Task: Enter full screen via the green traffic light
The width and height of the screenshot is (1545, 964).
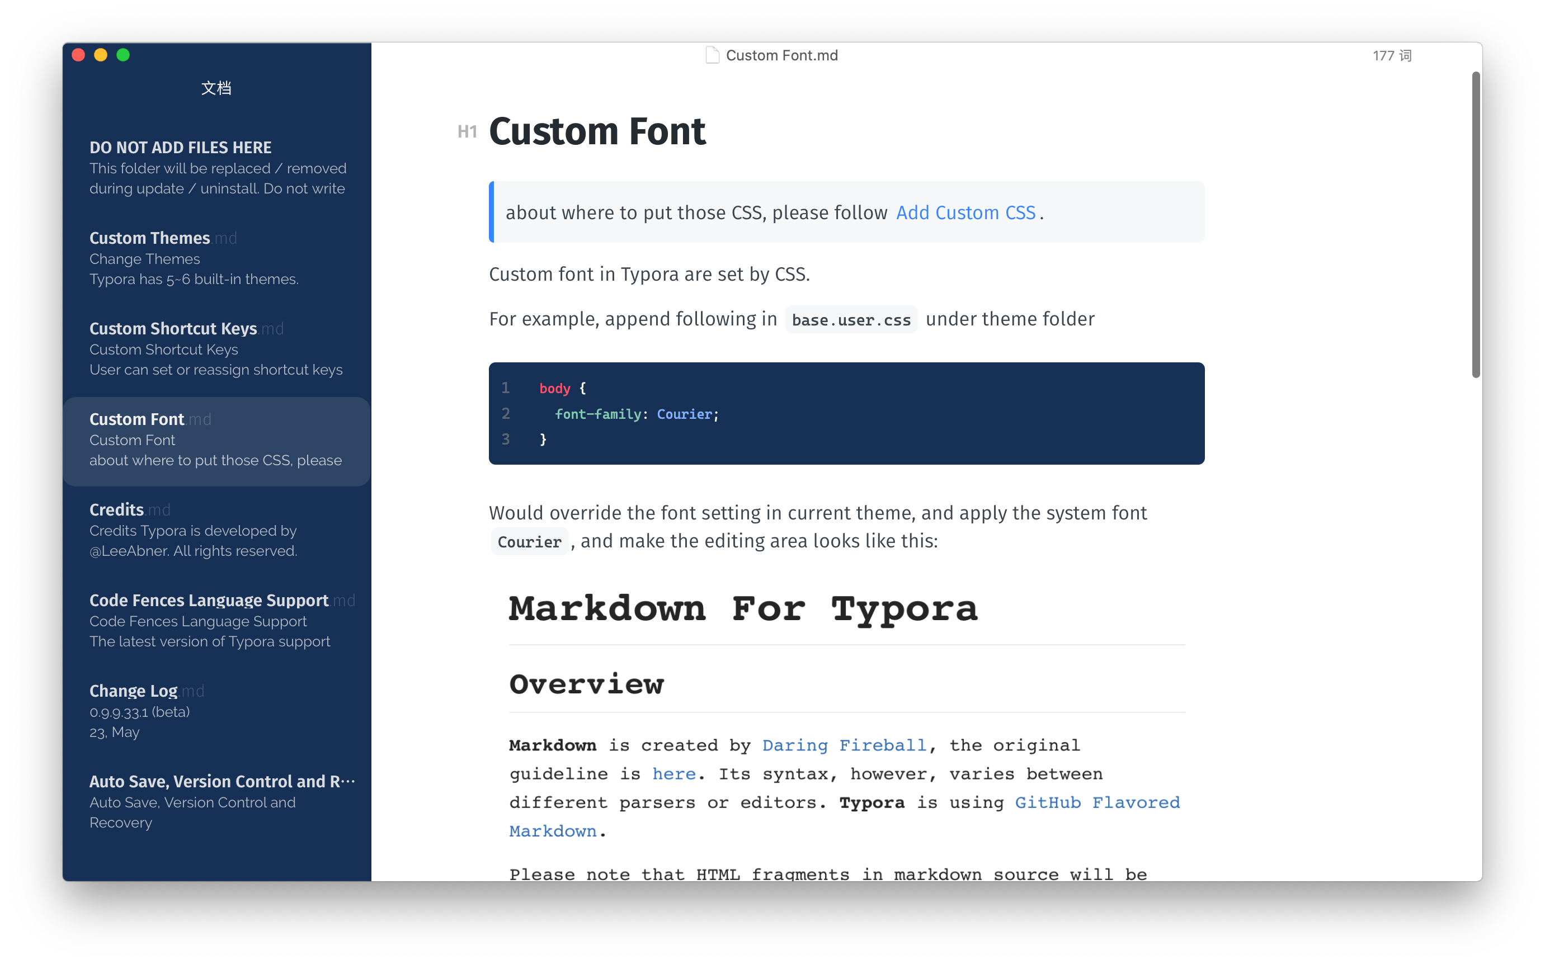Action: coord(123,55)
